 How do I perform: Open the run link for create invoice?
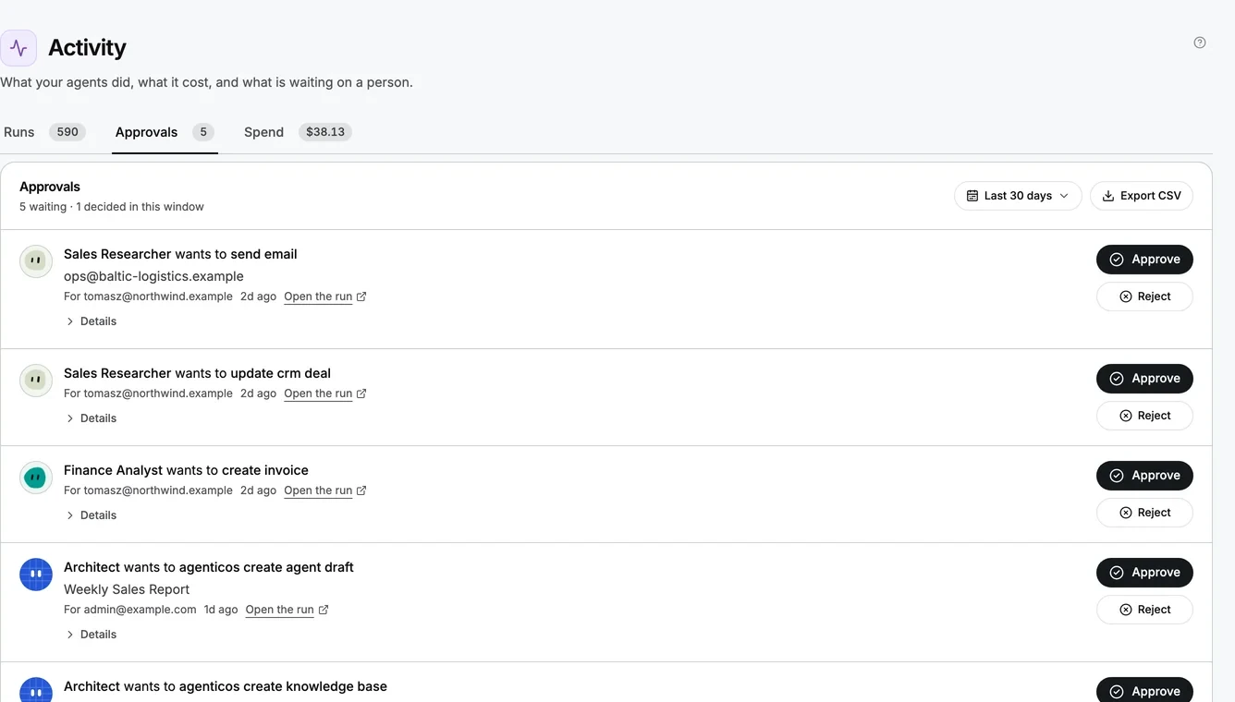324,490
